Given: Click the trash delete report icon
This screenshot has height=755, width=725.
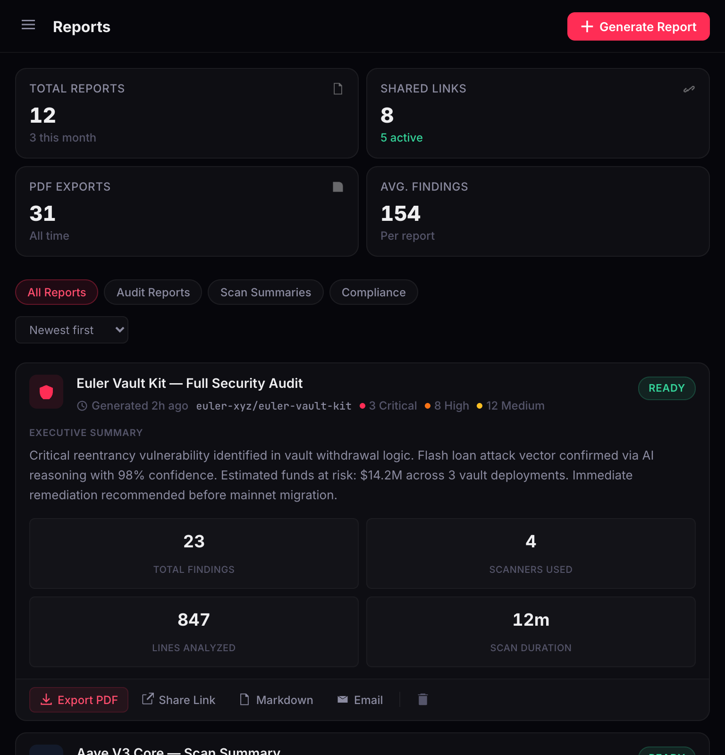Looking at the screenshot, I should pyautogui.click(x=423, y=699).
